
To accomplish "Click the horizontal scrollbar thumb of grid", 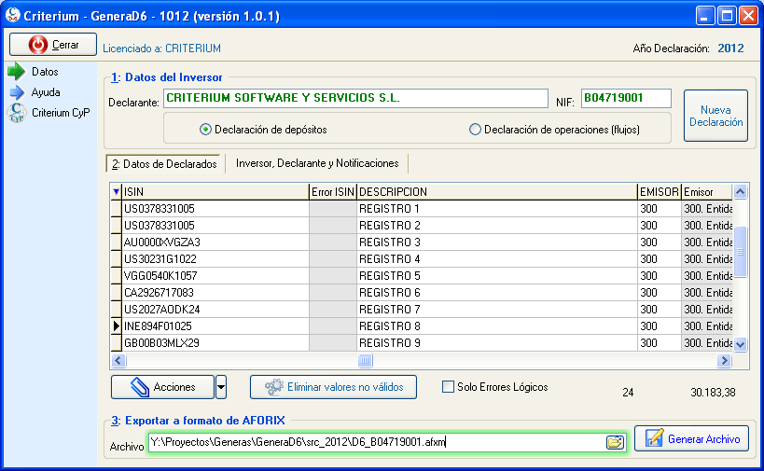I will coord(365,360).
